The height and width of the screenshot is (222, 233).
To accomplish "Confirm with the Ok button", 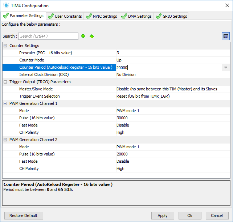I will tap(190, 215).
